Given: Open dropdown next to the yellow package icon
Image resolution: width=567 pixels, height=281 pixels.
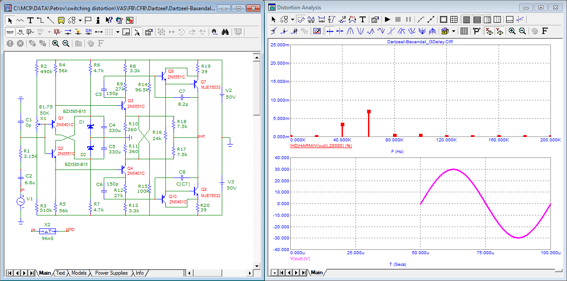Looking at the screenshot, I should point(453,31).
